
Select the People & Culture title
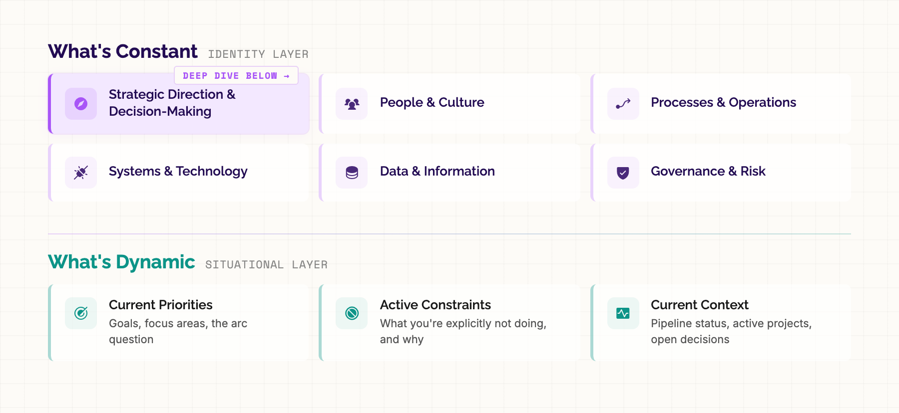[432, 102]
